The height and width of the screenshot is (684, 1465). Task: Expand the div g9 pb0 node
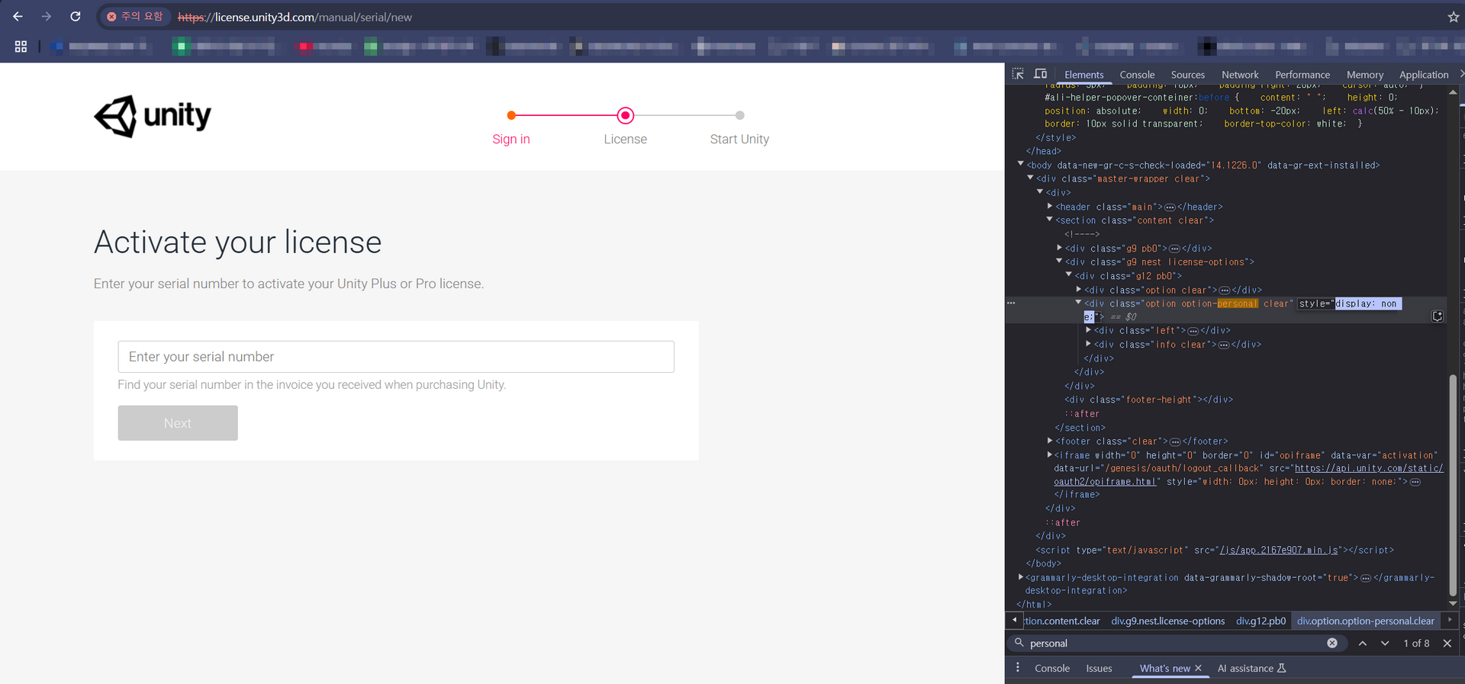(1059, 248)
